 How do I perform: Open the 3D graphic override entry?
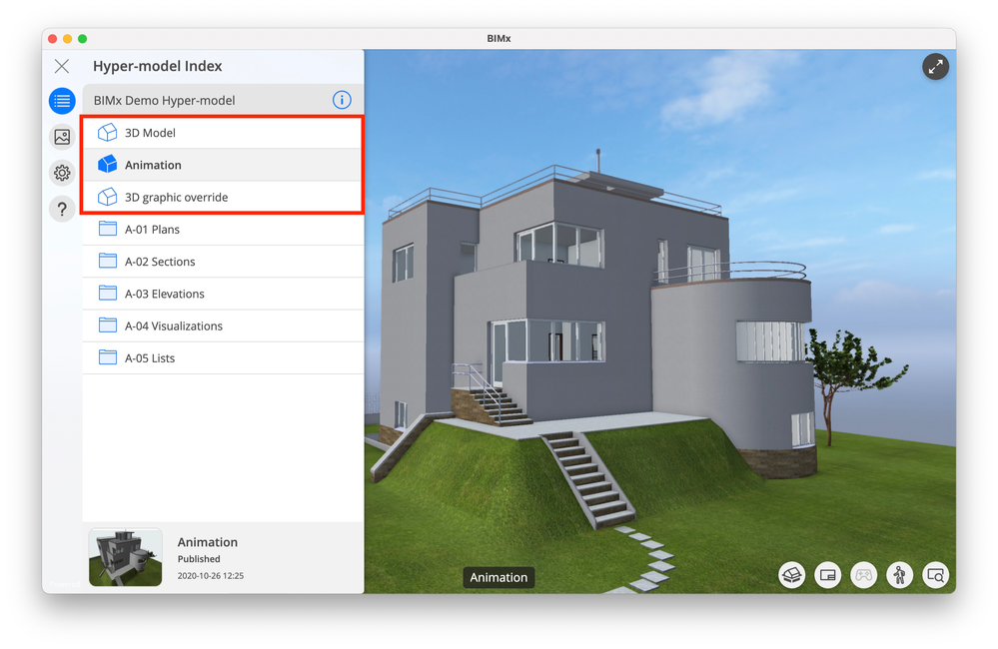[x=223, y=198]
